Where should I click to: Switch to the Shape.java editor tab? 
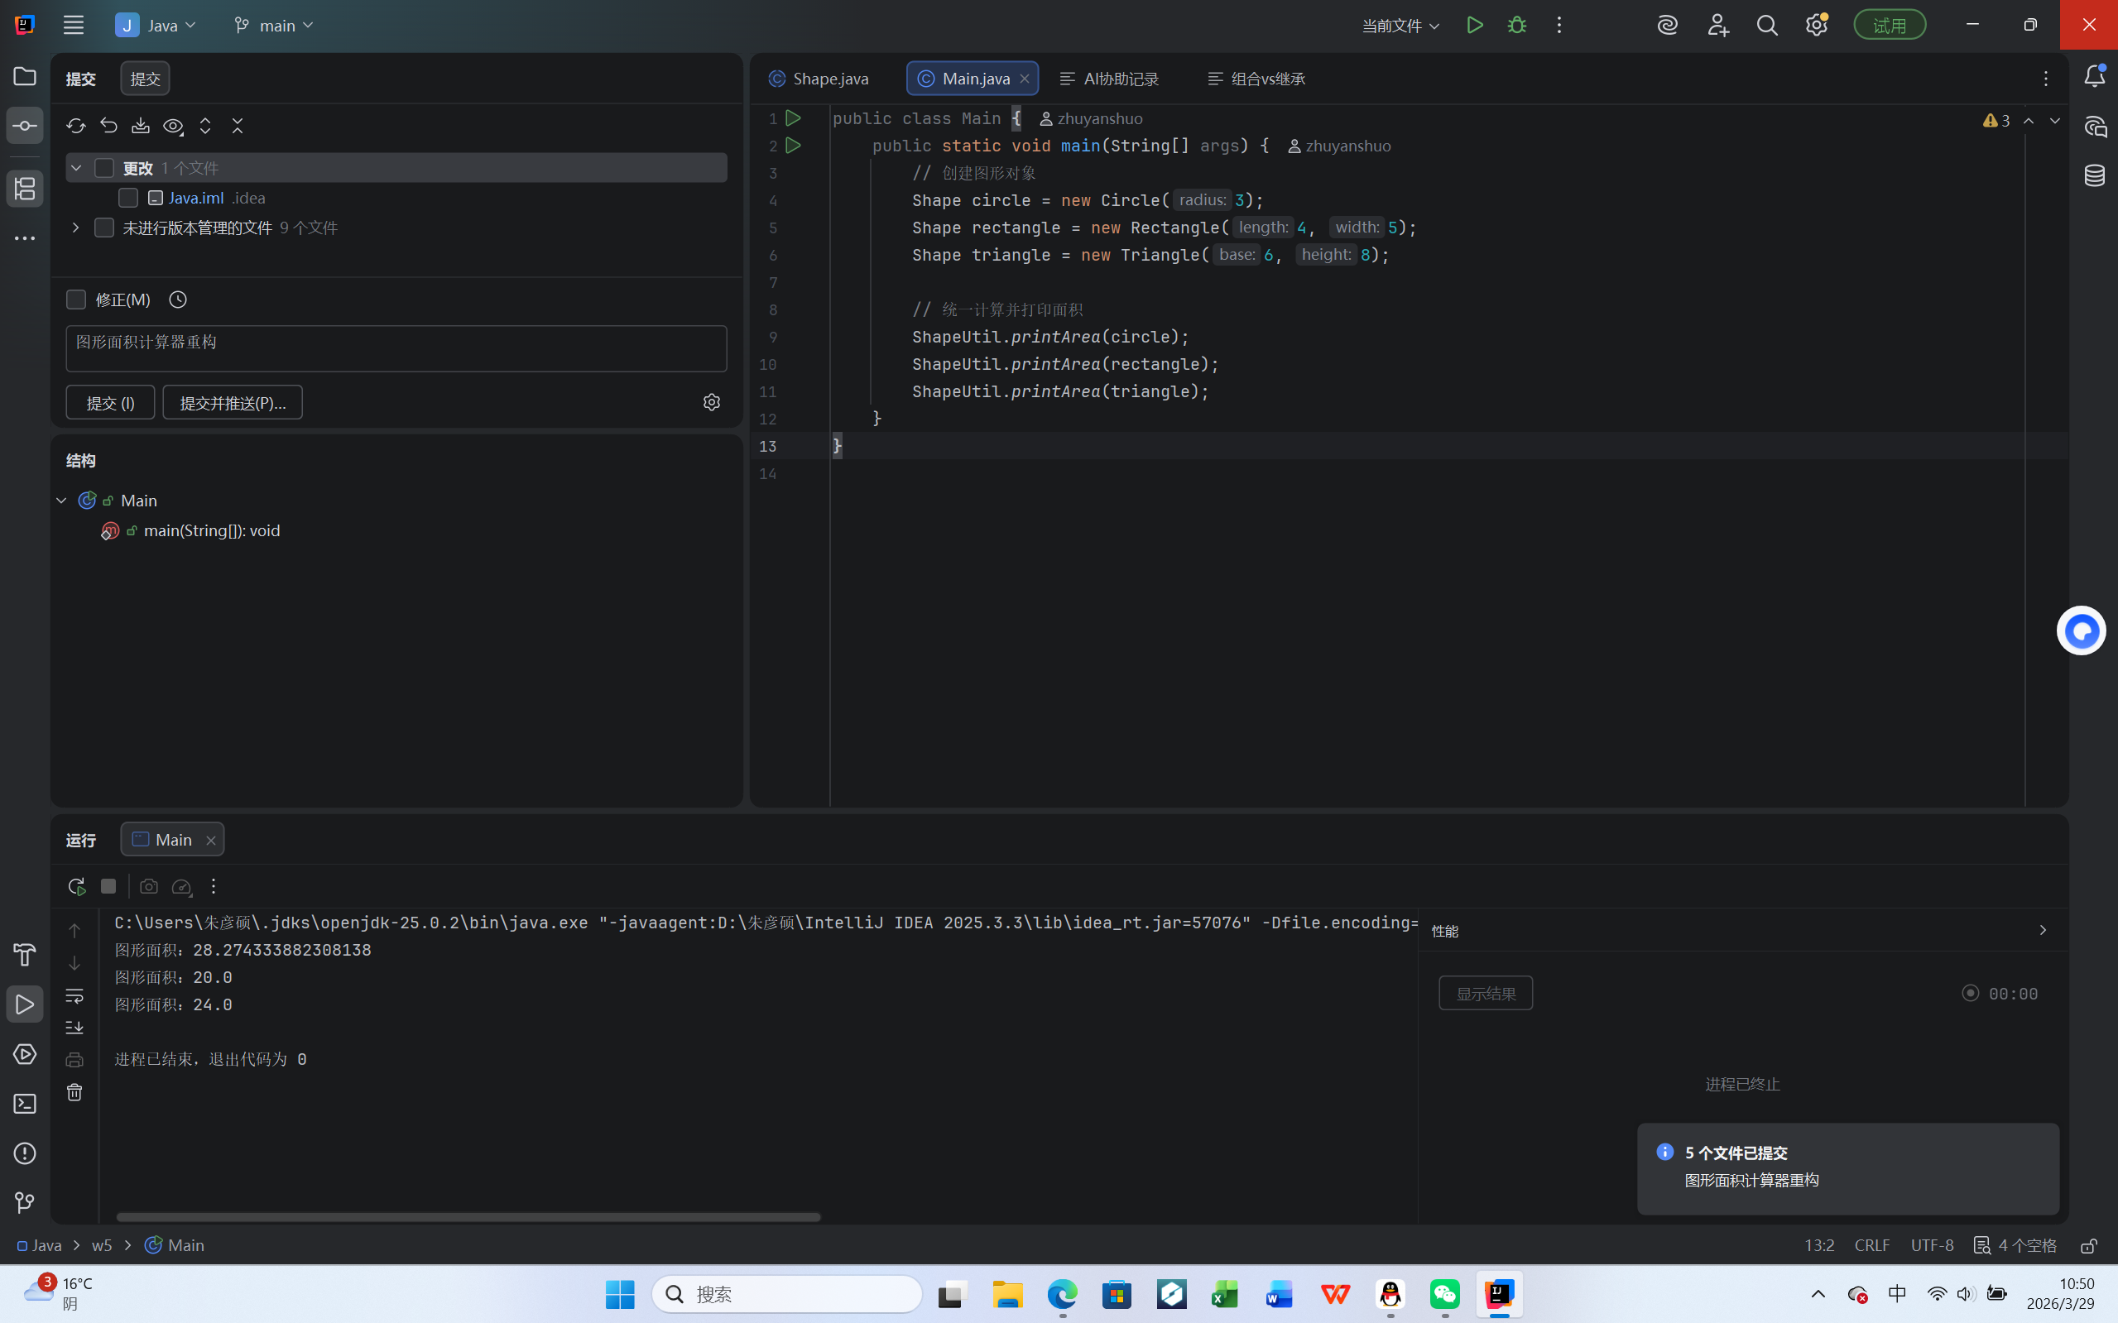pos(819,79)
